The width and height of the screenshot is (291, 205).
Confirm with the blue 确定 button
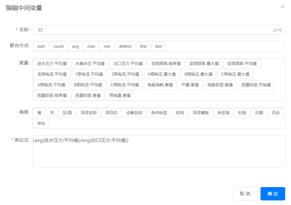point(273,194)
